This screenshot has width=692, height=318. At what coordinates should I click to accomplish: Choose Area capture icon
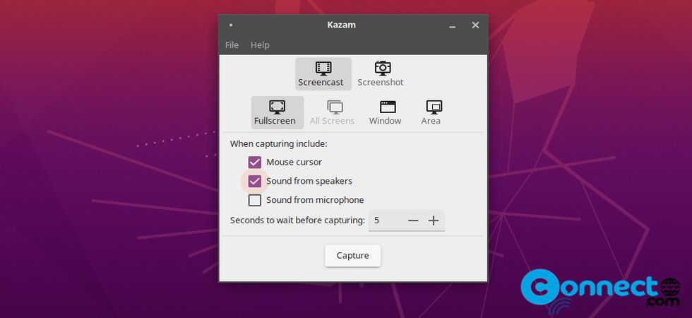(434, 107)
